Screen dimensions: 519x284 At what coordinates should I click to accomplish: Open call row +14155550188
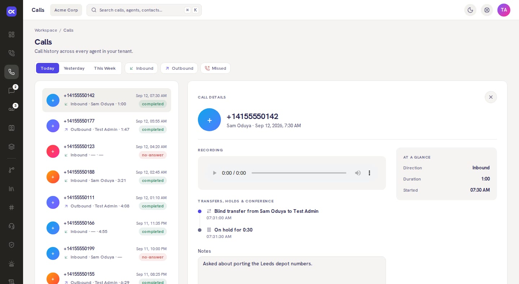click(107, 177)
